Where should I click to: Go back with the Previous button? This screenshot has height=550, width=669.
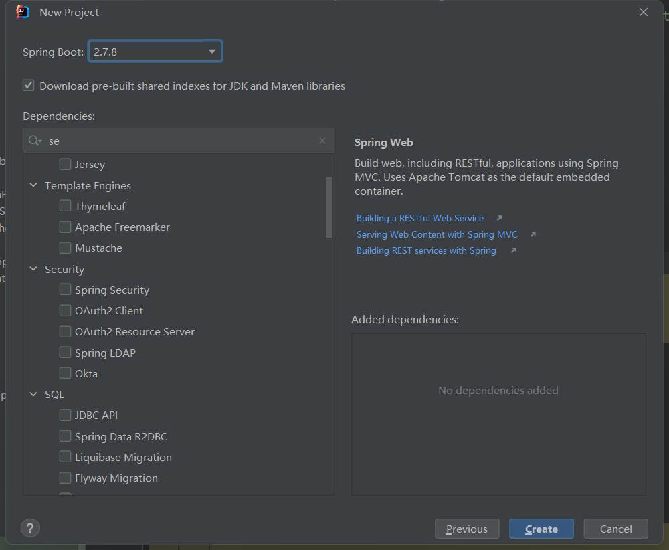coord(466,529)
